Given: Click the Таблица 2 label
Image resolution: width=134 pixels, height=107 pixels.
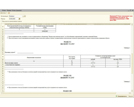Looking at the screenshot, I should click(127, 82).
